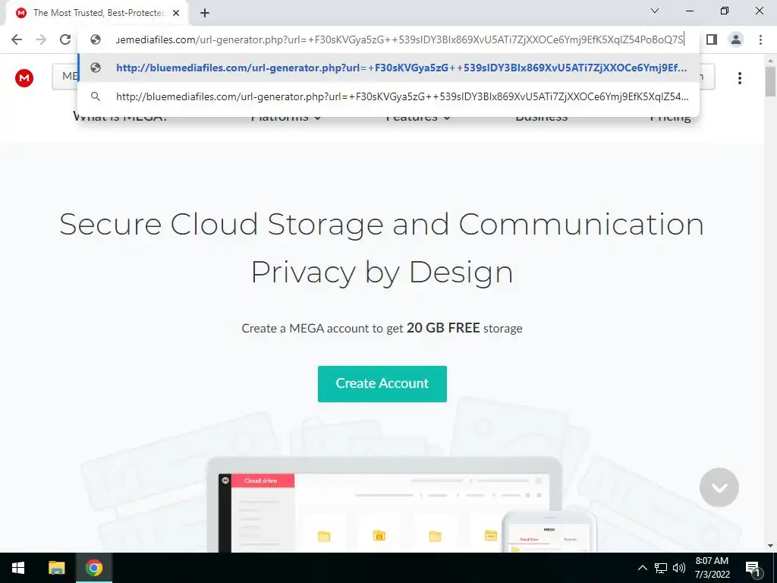The width and height of the screenshot is (777, 583).
Task: Click the magnifier icon in suggestion row
Action: pos(96,96)
